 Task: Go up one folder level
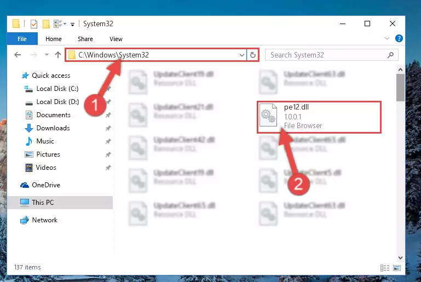(58, 55)
